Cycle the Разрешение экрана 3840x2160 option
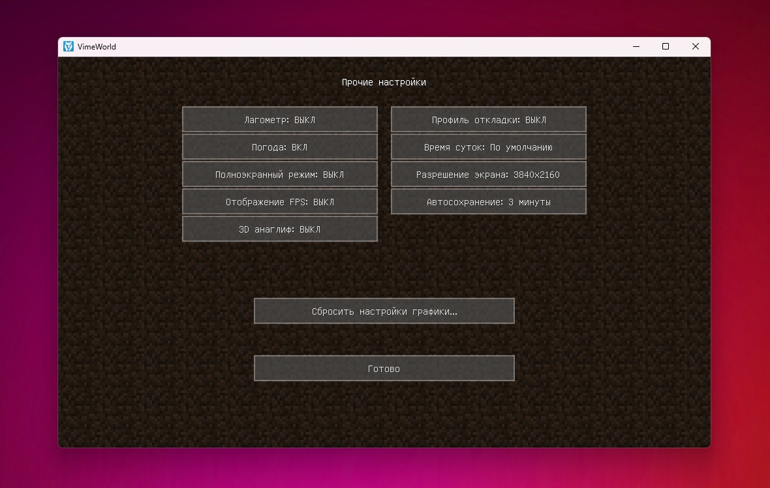The image size is (770, 488). [x=489, y=175]
